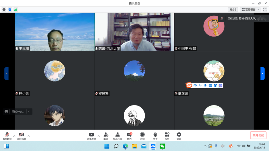The width and height of the screenshot is (269, 151).
Task: Click the 离开会议 leave meeting button
Action: (258, 135)
